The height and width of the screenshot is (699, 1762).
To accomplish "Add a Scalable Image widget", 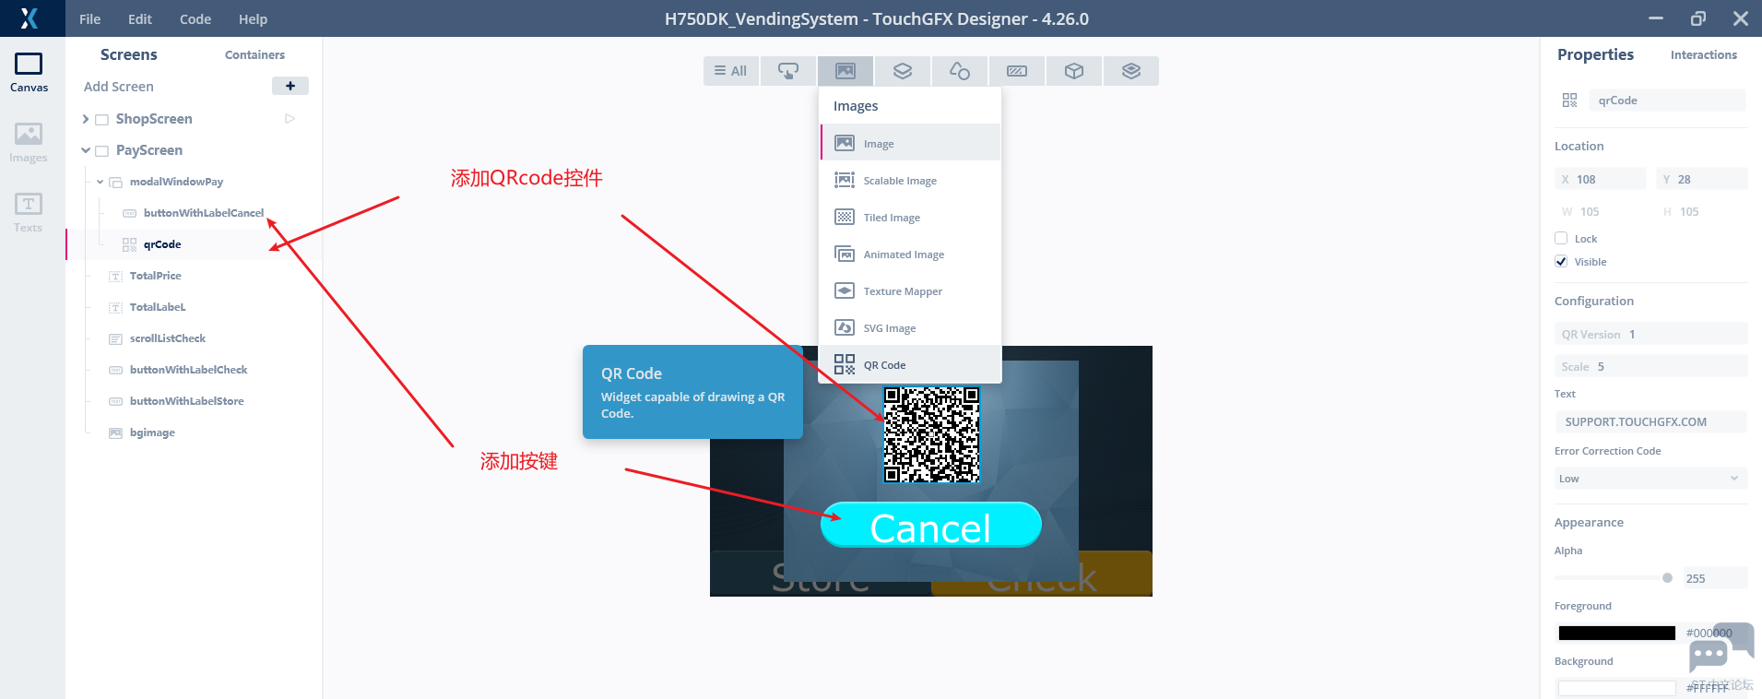I will click(x=910, y=180).
